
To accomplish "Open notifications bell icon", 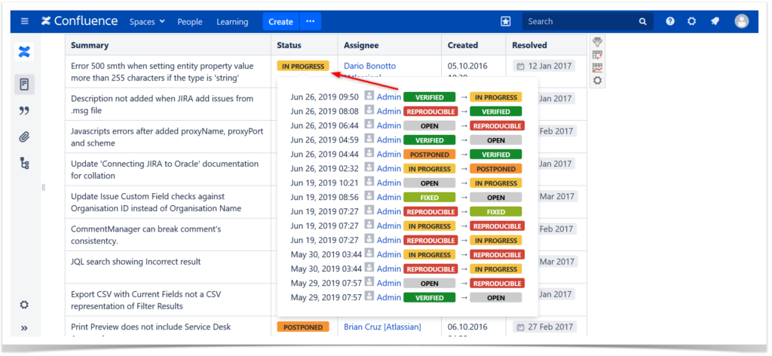I will pyautogui.click(x=715, y=22).
